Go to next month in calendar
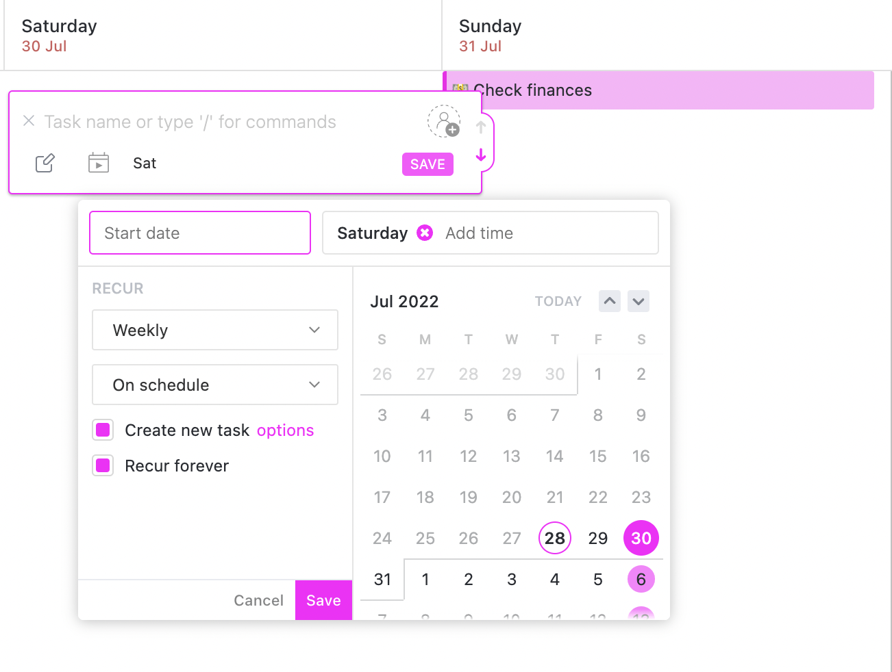 (639, 301)
